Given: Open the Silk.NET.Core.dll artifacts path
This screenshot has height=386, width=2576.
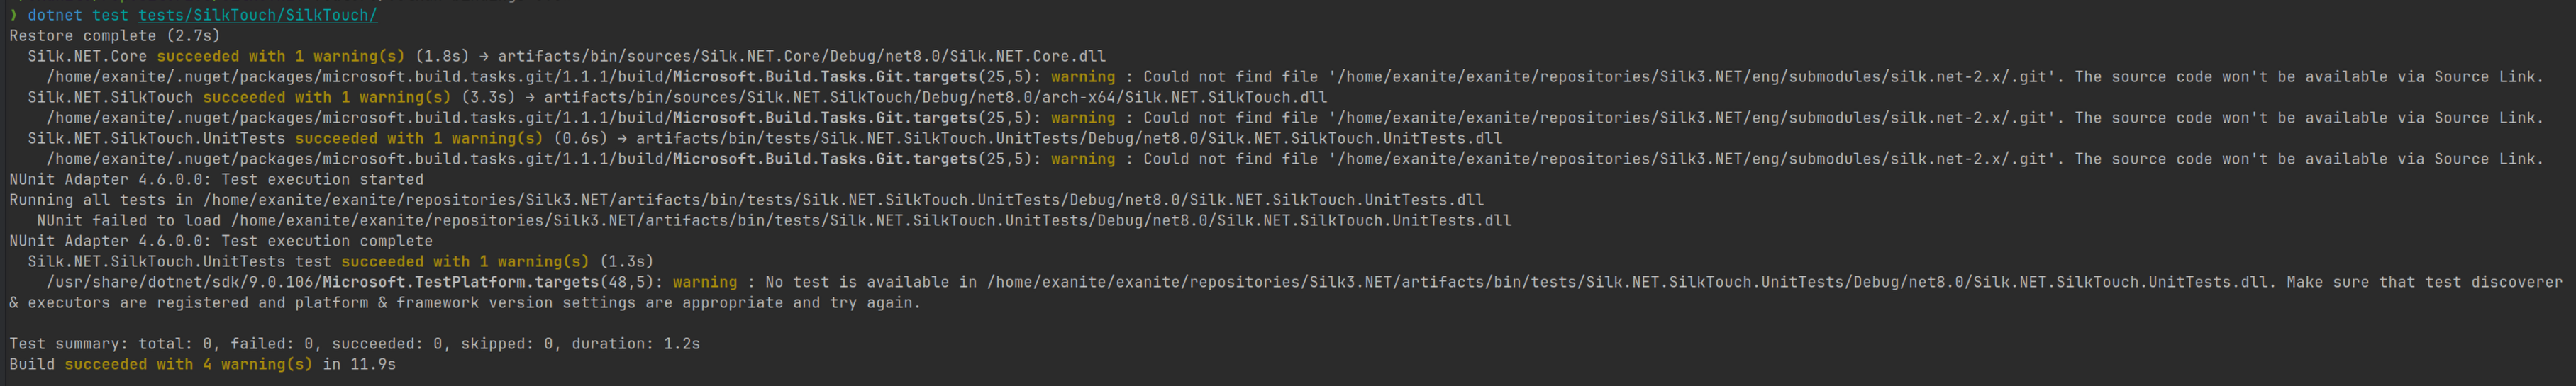Looking at the screenshot, I should pyautogui.click(x=802, y=57).
